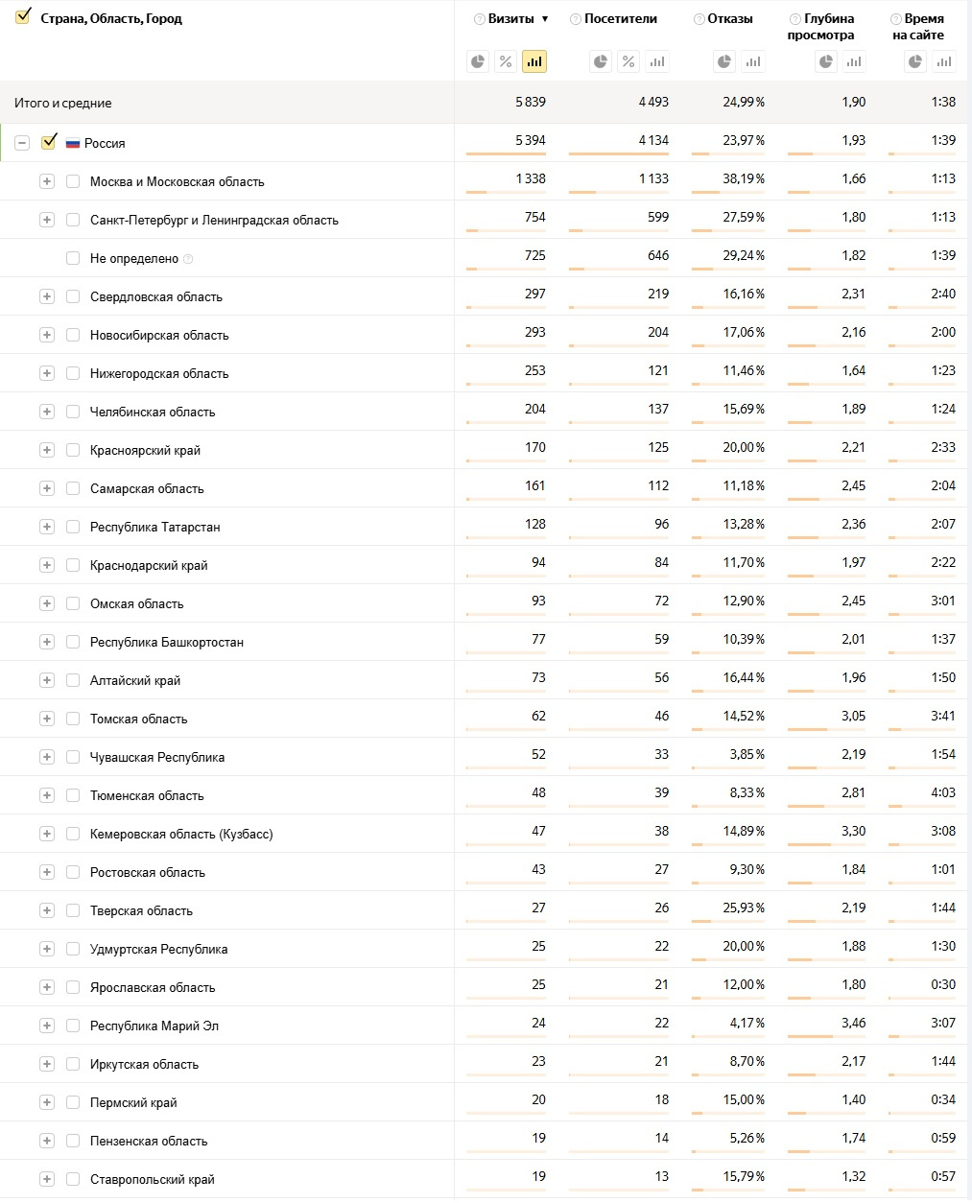
Task: Uncheck the Россия row checkbox
Action: click(49, 142)
